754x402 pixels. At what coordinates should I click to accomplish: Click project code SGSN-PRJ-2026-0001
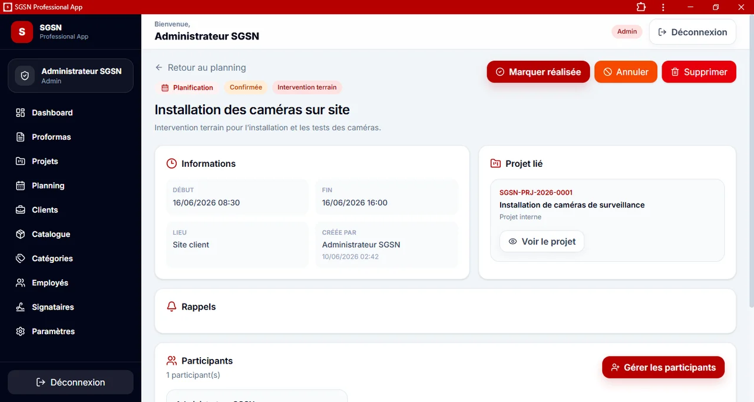click(536, 193)
